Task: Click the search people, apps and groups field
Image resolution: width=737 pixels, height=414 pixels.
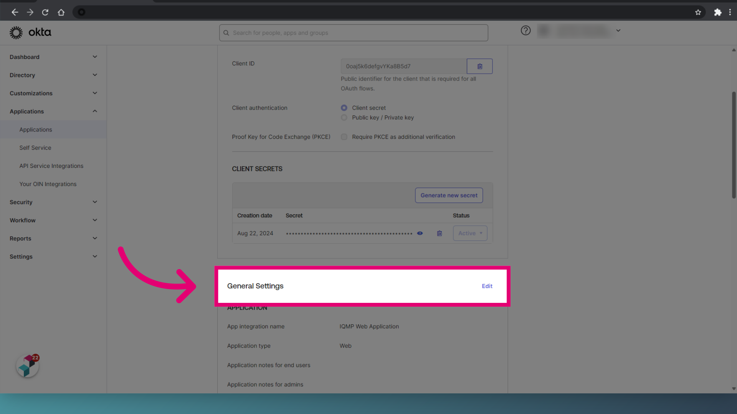Action: (x=354, y=33)
